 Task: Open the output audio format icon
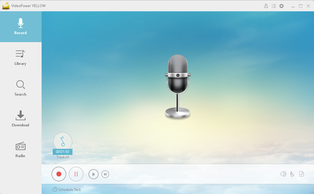[301, 174]
